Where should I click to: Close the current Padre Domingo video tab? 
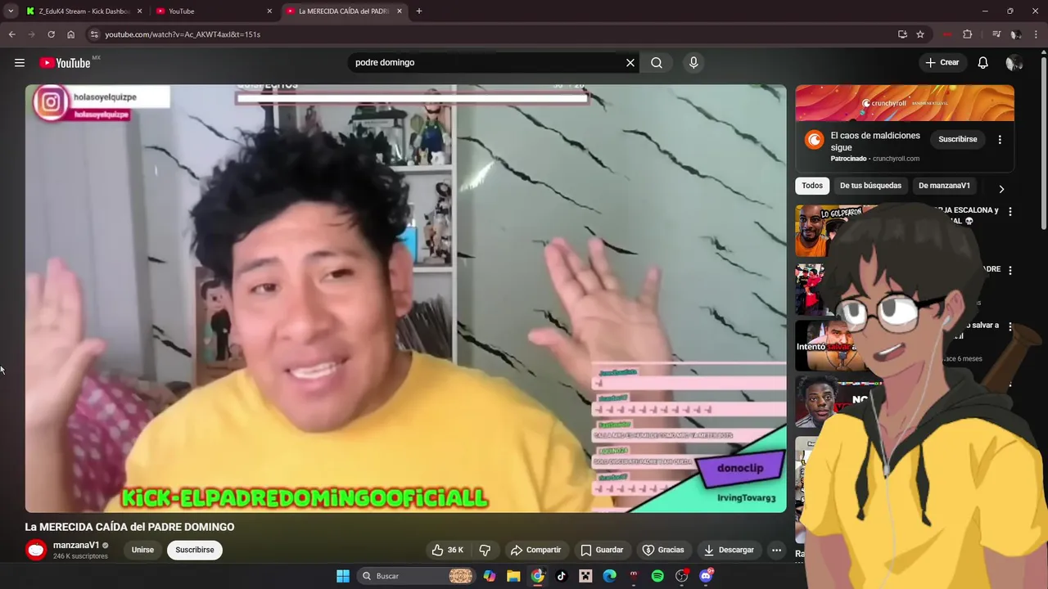point(400,11)
